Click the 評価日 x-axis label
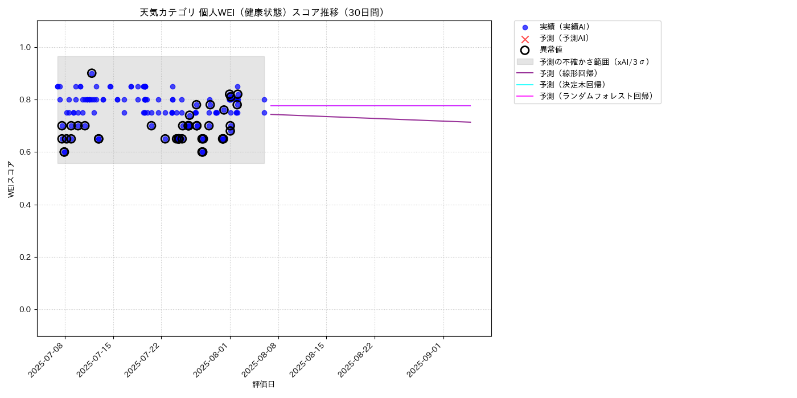797x398 pixels. coord(264,385)
